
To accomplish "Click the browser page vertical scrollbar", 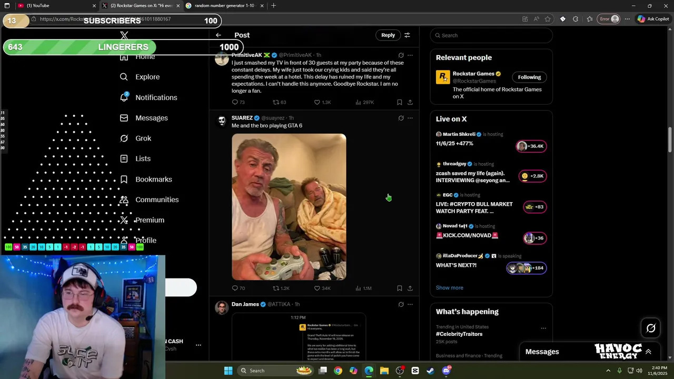I will 670,139.
